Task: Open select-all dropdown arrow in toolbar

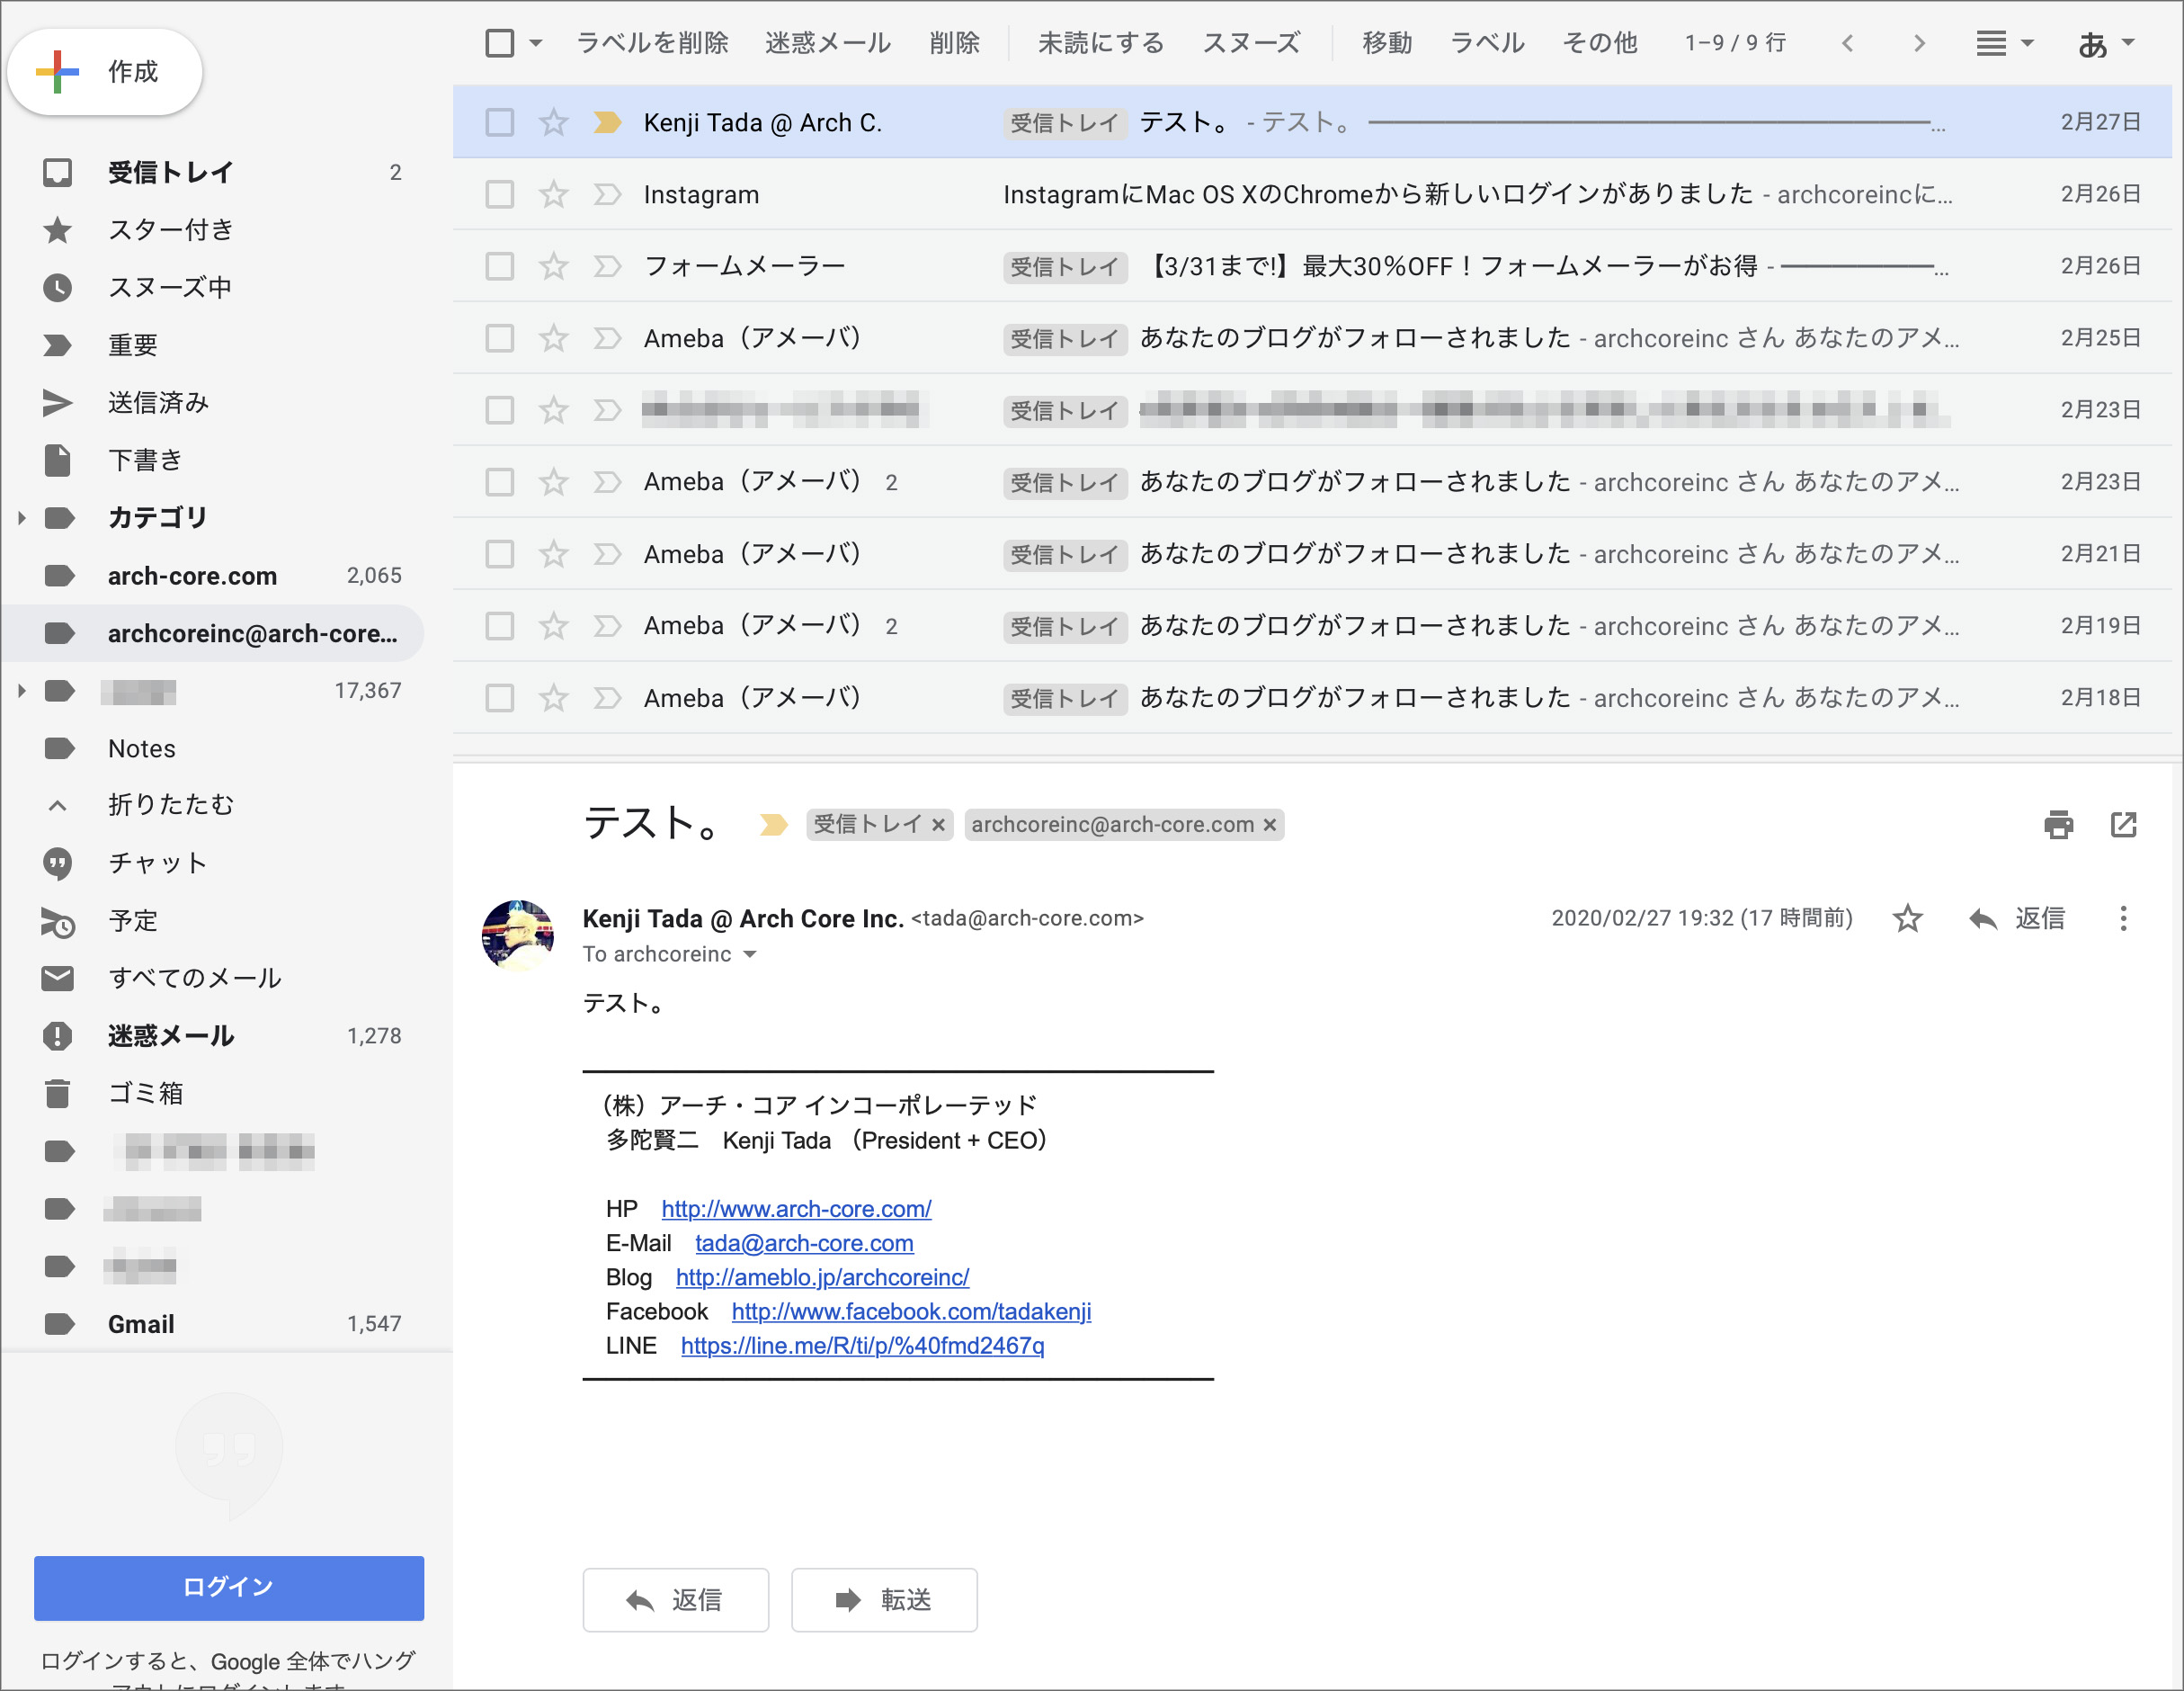Action: click(536, 43)
